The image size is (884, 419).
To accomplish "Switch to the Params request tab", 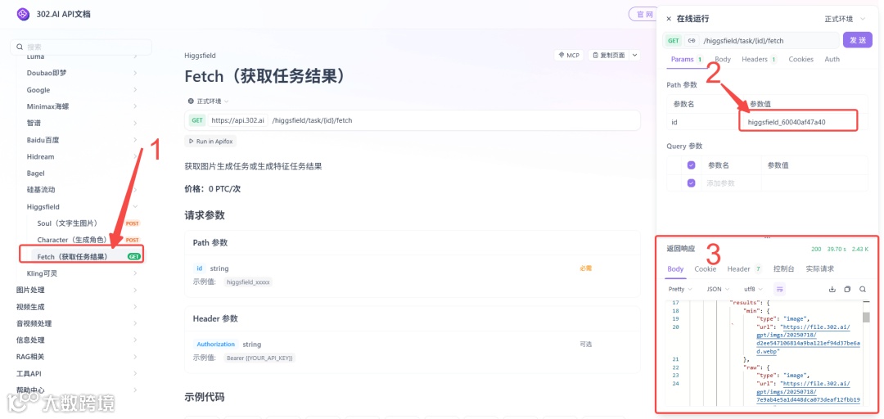I will 686,59.
